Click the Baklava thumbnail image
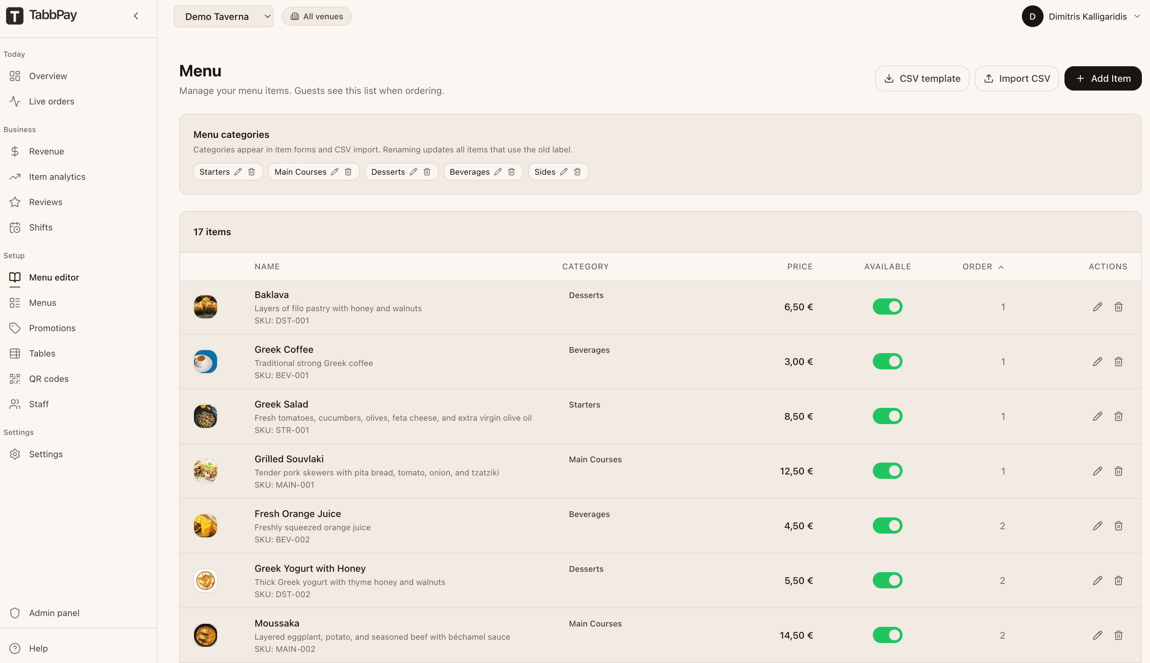 click(206, 307)
